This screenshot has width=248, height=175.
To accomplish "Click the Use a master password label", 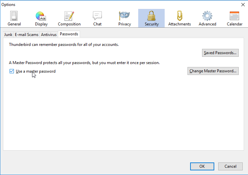I will [36, 71].
